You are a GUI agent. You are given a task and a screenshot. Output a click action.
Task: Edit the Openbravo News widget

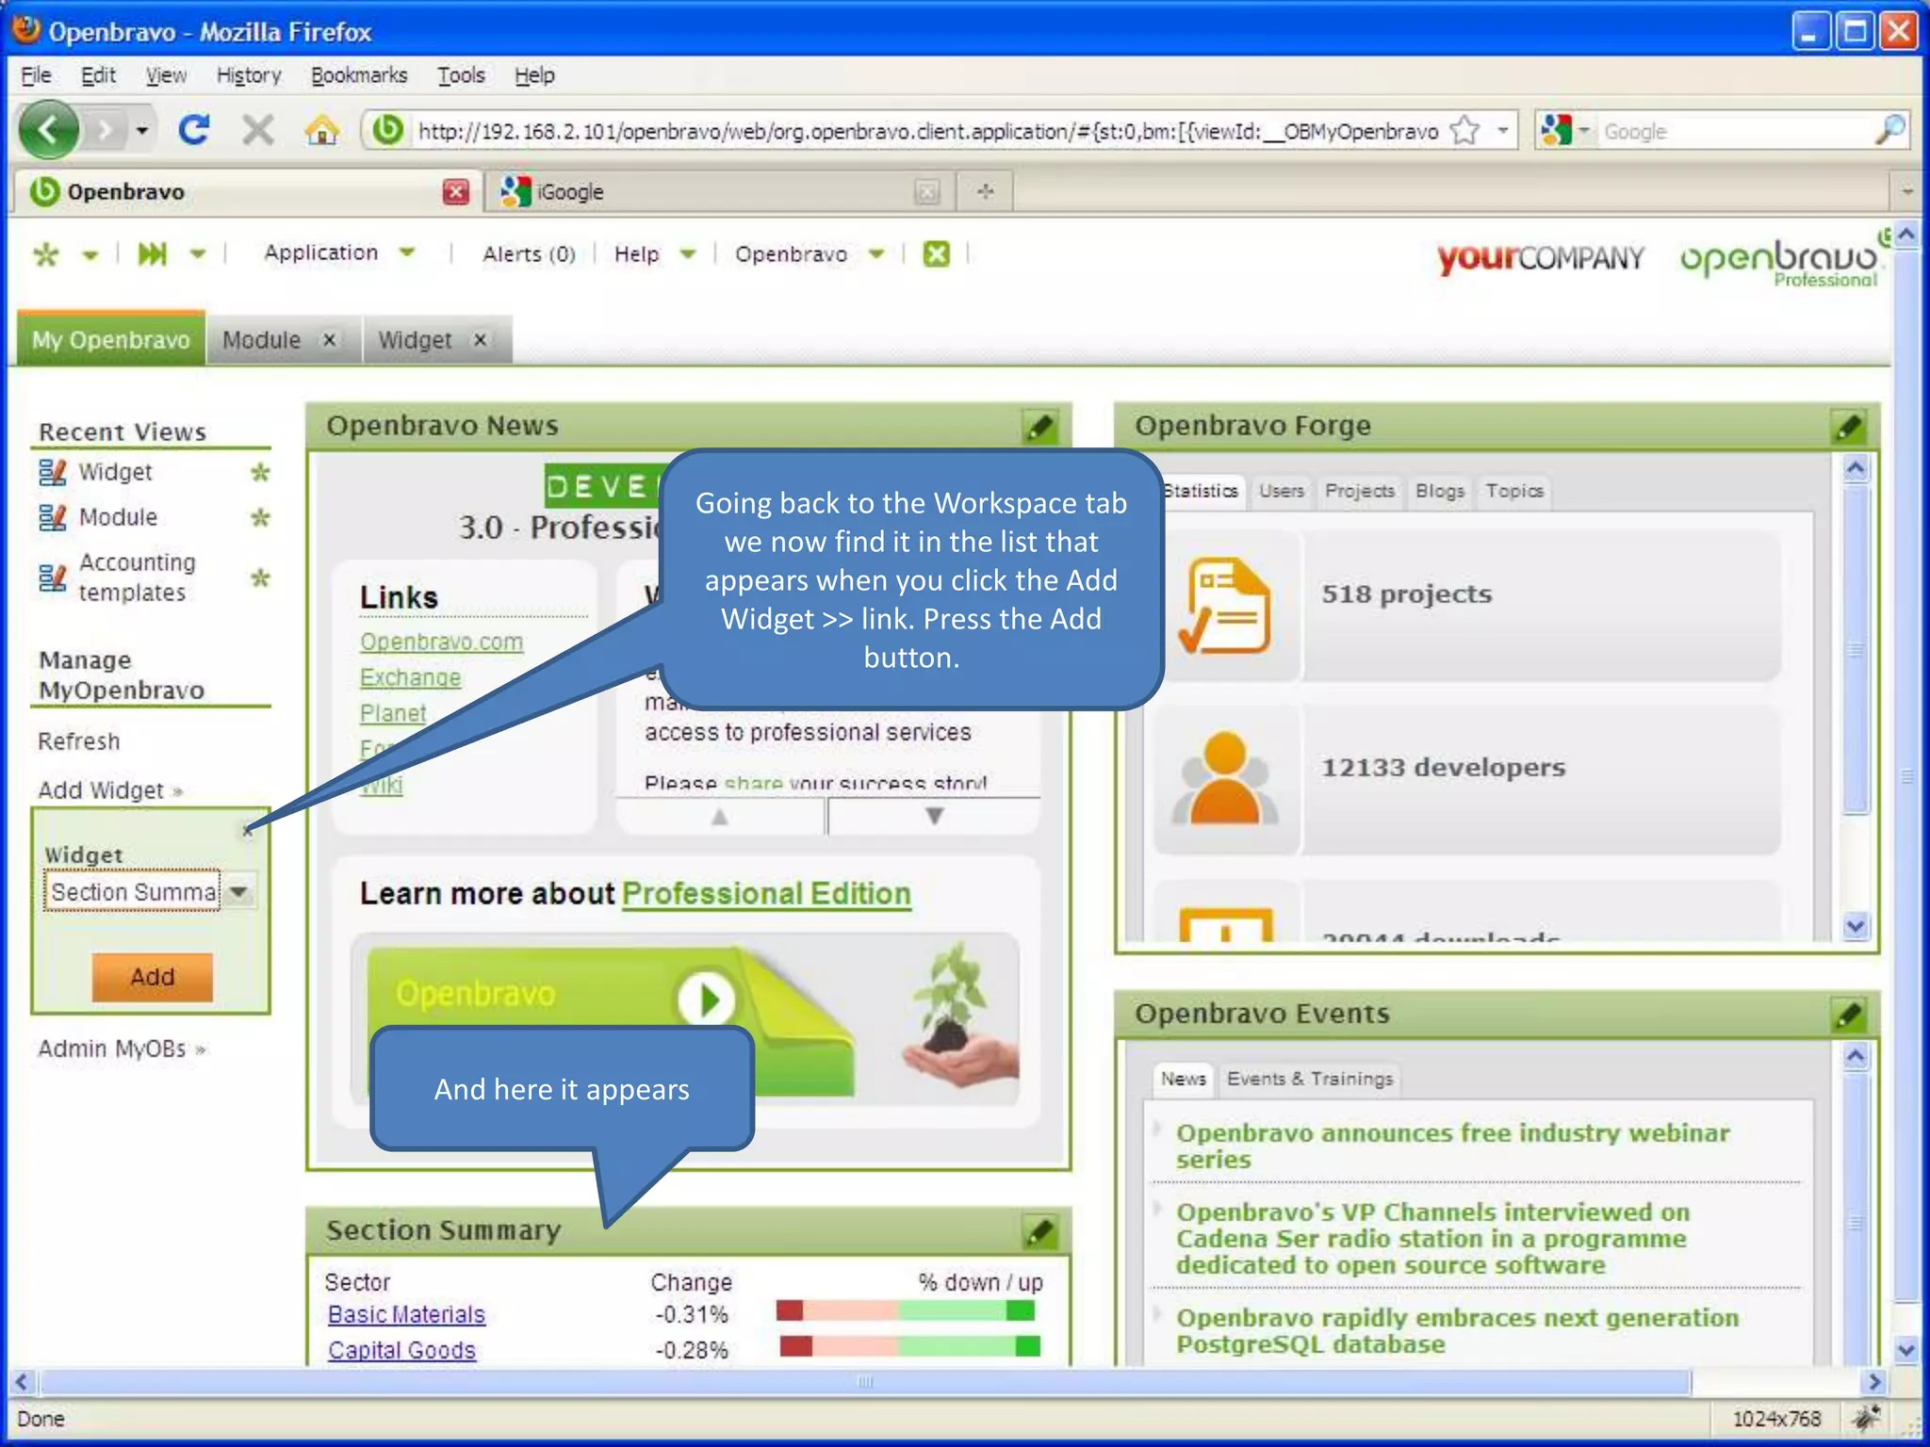click(1039, 427)
